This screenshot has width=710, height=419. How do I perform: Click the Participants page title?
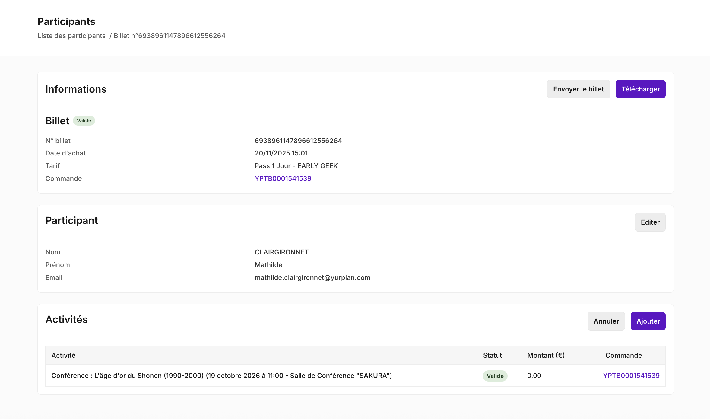coord(66,21)
